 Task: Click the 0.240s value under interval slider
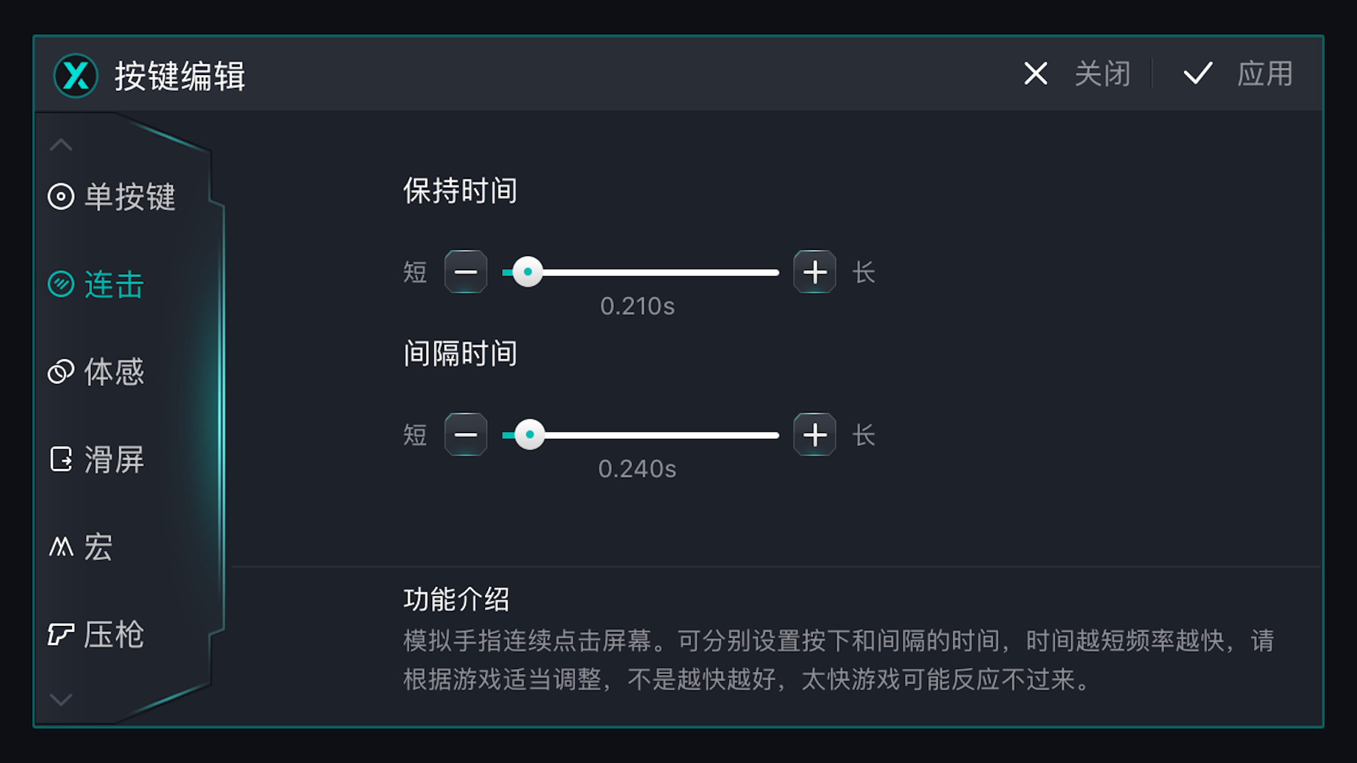point(637,469)
